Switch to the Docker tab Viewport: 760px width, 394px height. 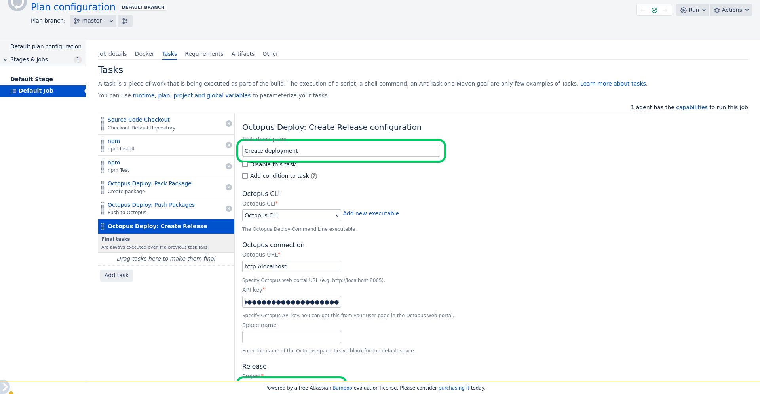144,54
